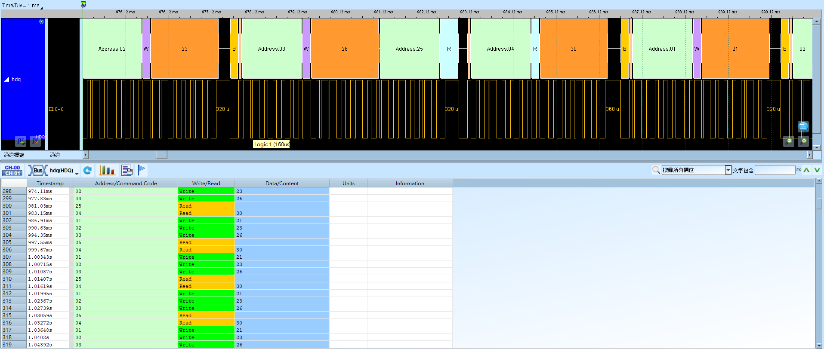Screen dimensions: 824x349
Task: Select the Address:02 decoded packet block
Action: pyautogui.click(x=112, y=49)
